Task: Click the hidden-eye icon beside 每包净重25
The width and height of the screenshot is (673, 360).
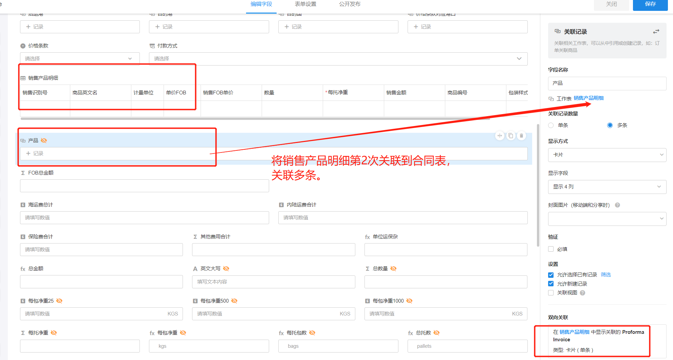Action: coord(59,301)
